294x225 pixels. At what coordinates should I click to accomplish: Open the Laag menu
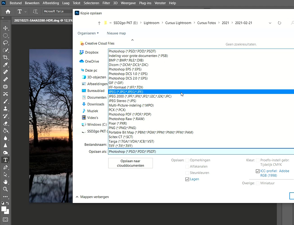[66, 3]
